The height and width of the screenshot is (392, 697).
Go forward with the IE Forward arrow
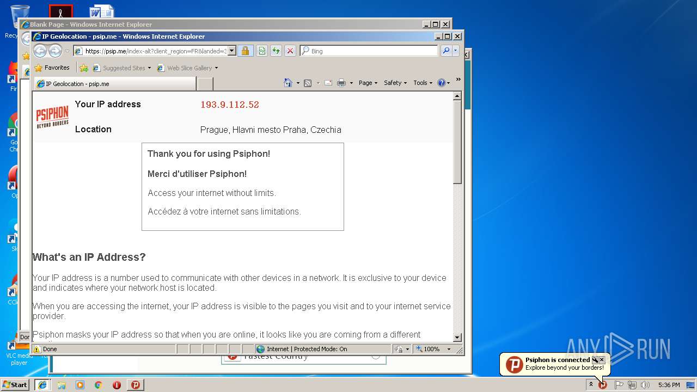pos(55,51)
